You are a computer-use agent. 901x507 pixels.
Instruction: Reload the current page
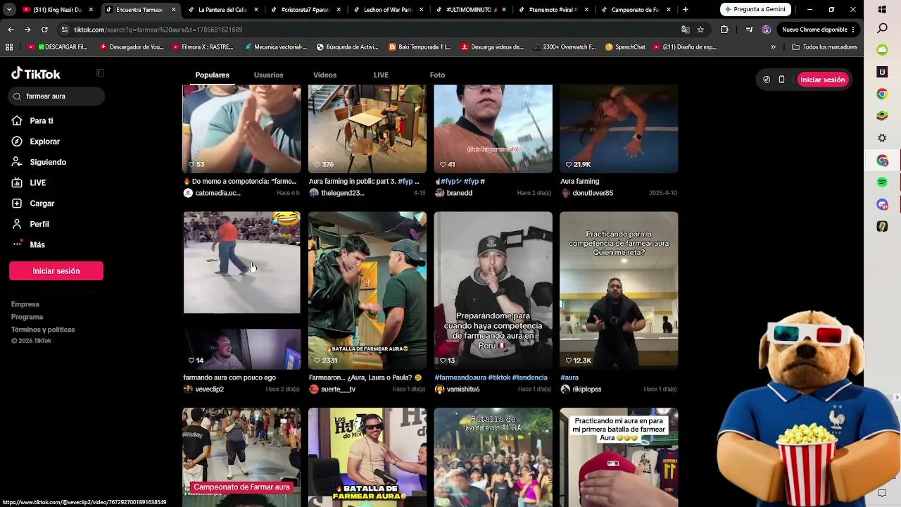(44, 30)
